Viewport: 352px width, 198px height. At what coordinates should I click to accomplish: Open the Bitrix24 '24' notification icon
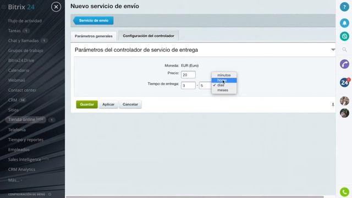(x=345, y=82)
